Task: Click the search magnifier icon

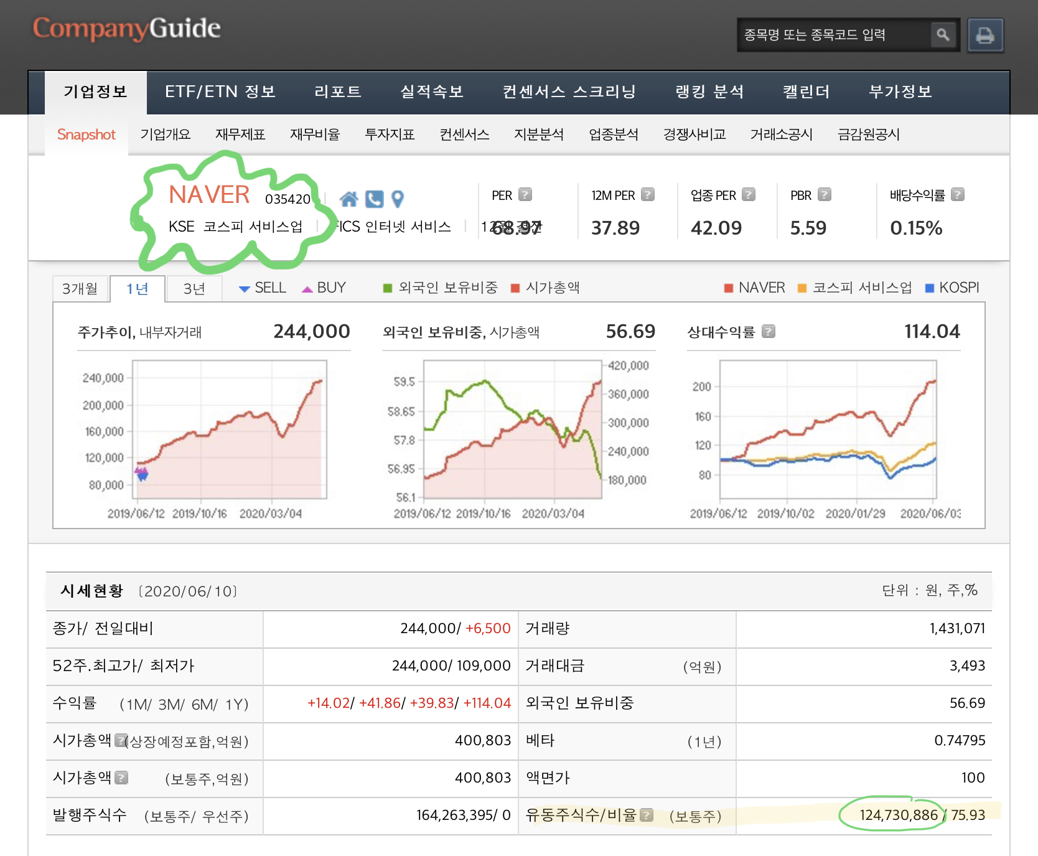Action: click(943, 35)
